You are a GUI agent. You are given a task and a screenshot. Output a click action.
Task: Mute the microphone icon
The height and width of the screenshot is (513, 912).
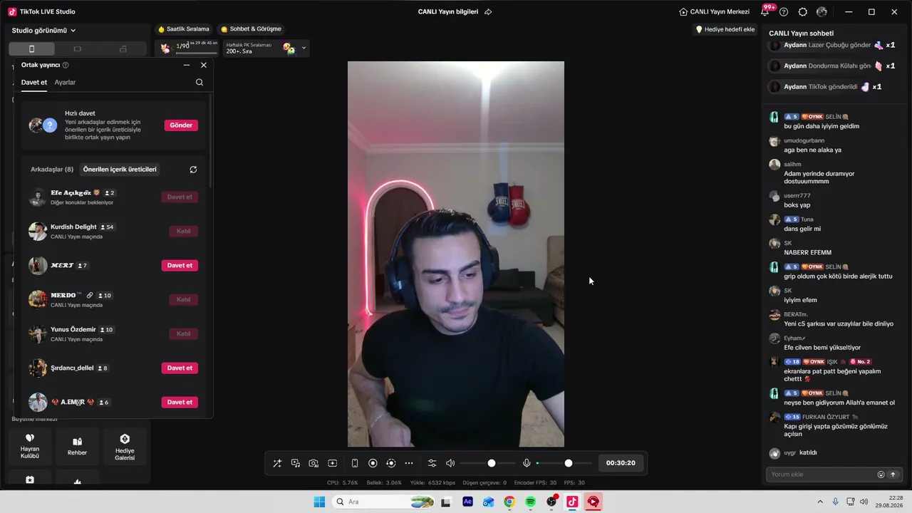click(527, 463)
